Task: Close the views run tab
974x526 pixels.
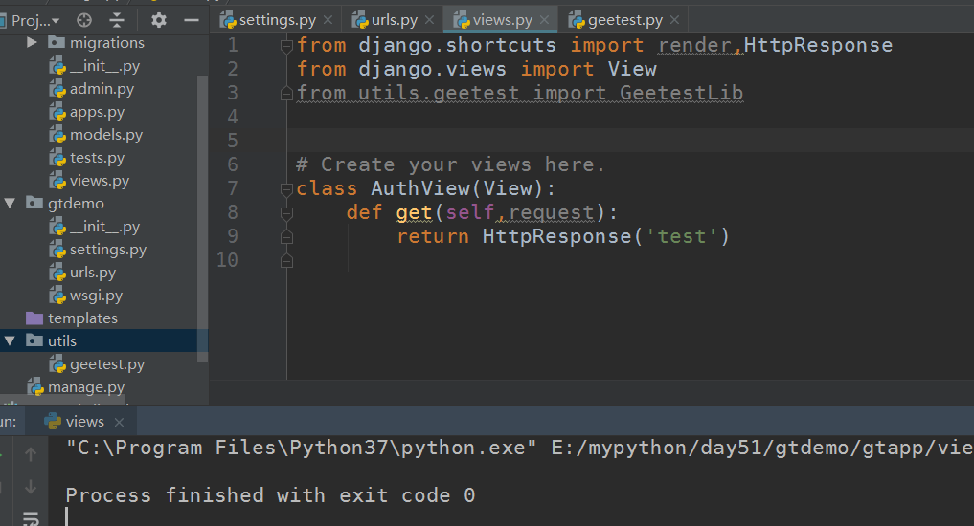Action: [x=120, y=422]
